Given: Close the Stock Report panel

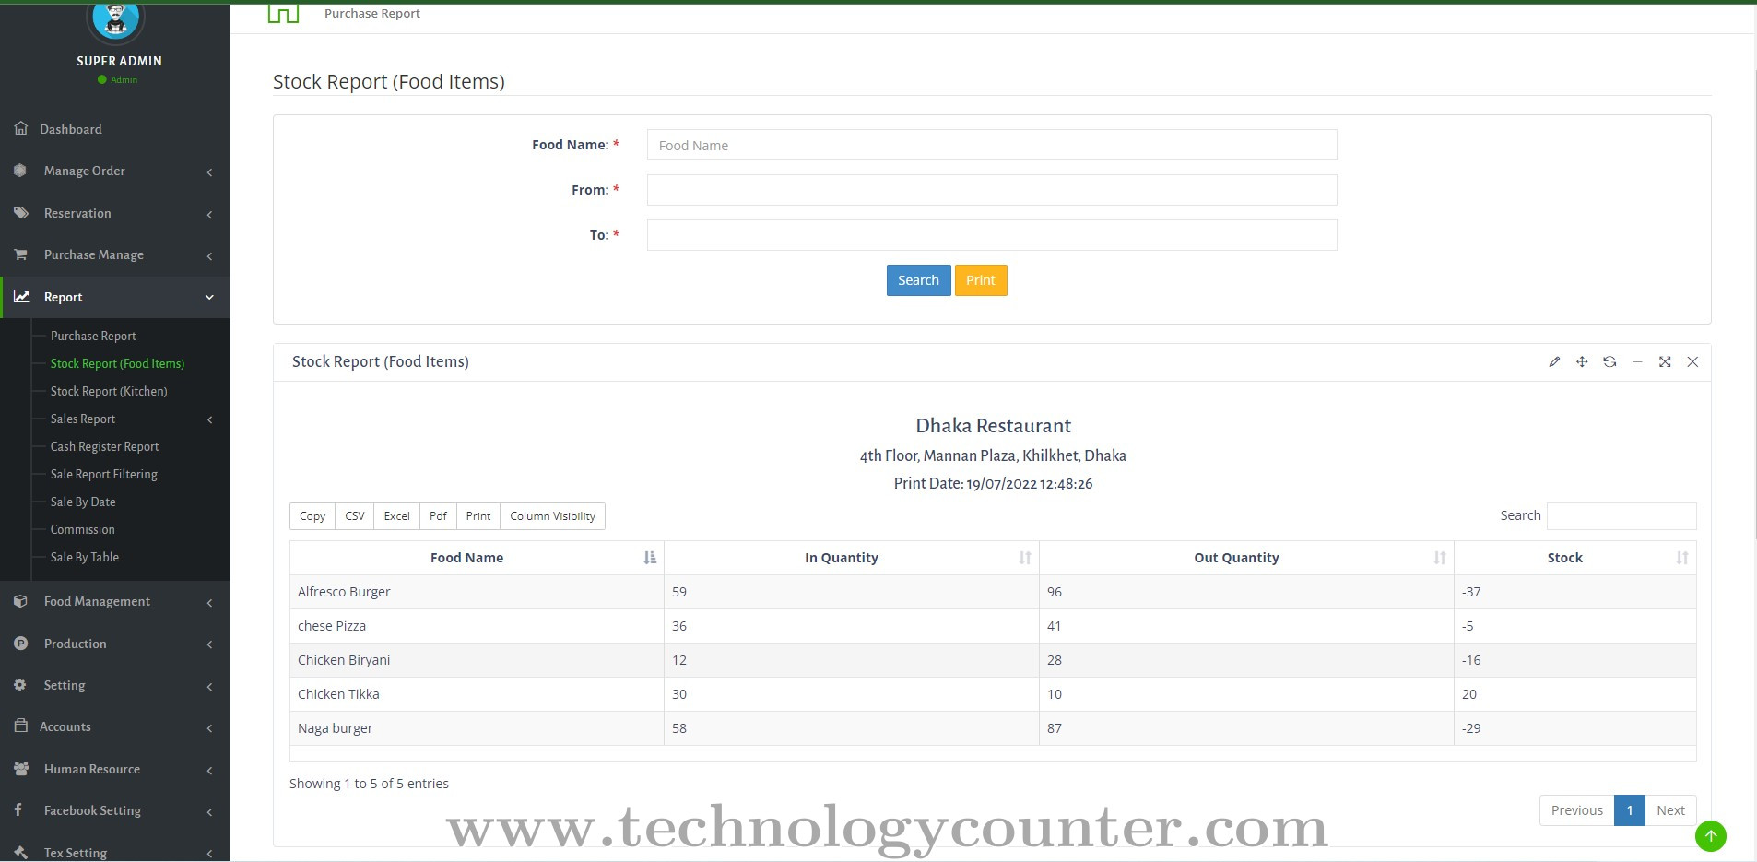Looking at the screenshot, I should 1692,361.
